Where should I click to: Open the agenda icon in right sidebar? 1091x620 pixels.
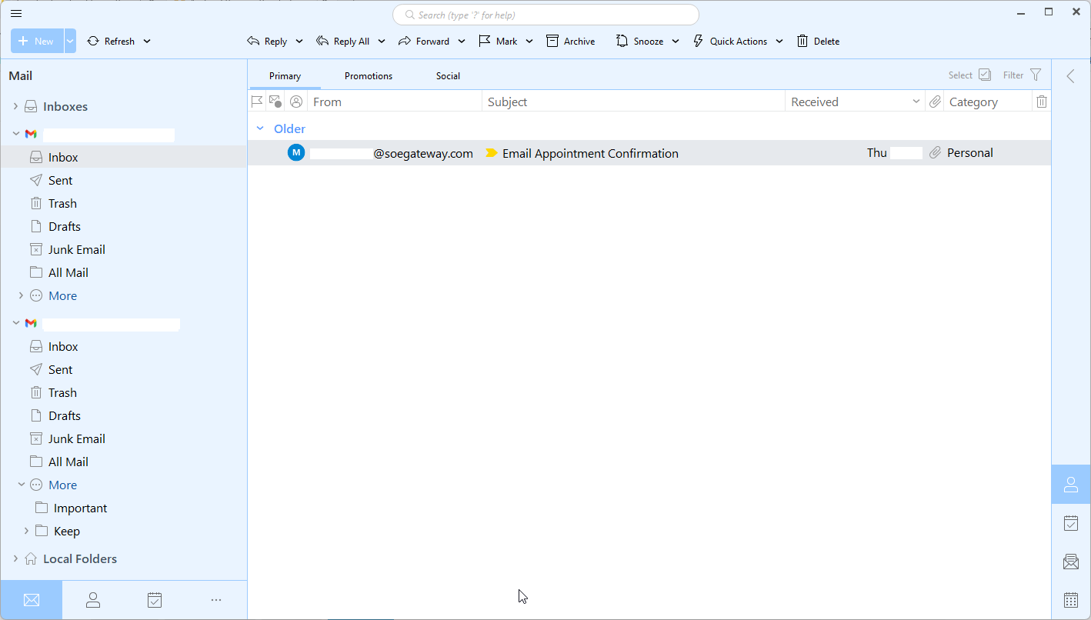[x=1070, y=523]
